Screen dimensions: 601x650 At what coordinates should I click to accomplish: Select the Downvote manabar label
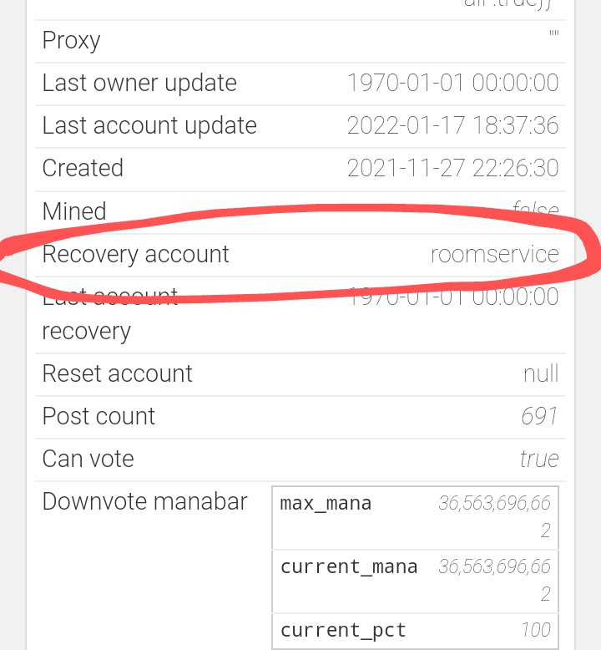tap(145, 501)
